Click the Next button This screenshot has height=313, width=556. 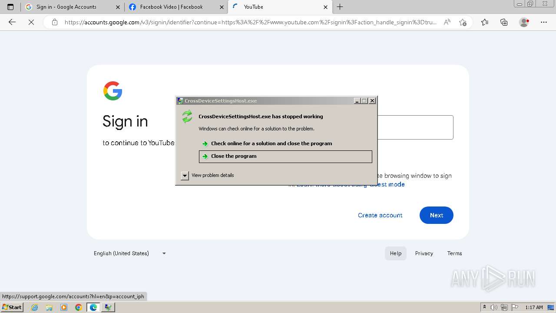point(437,215)
